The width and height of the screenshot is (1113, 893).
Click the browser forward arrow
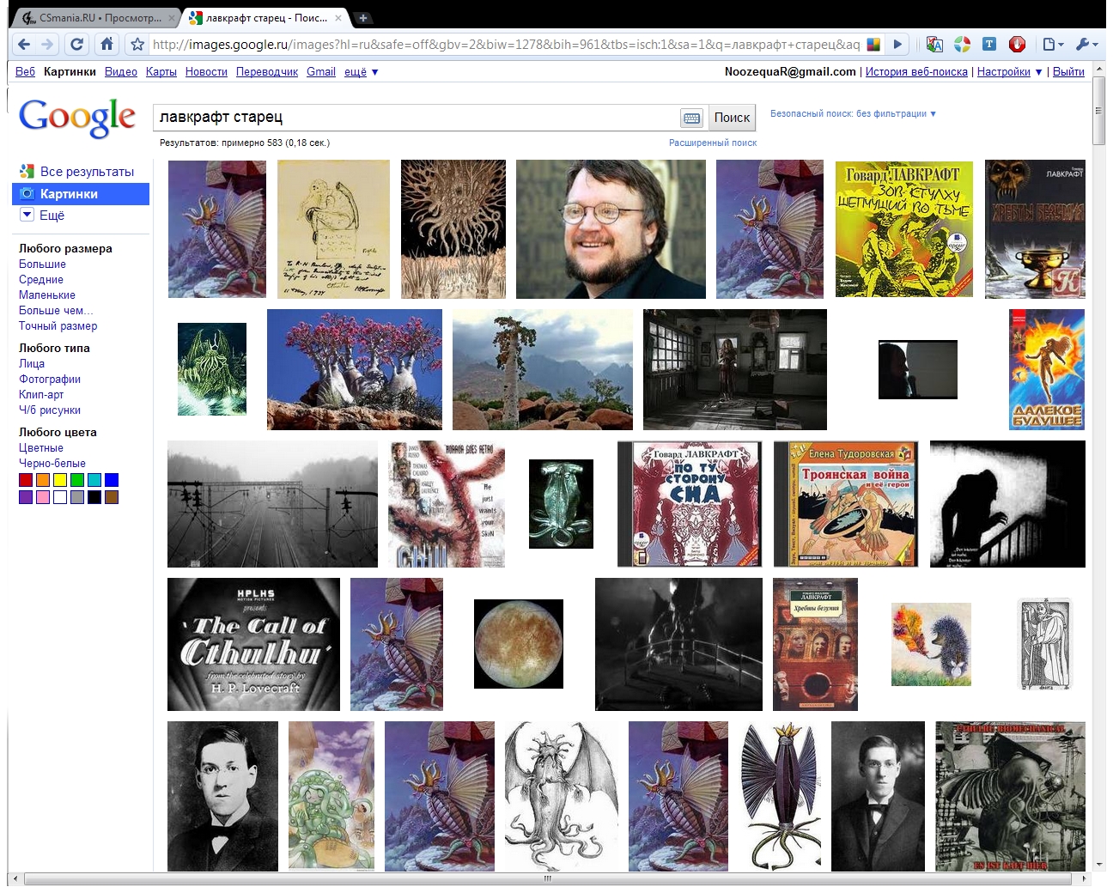47,45
